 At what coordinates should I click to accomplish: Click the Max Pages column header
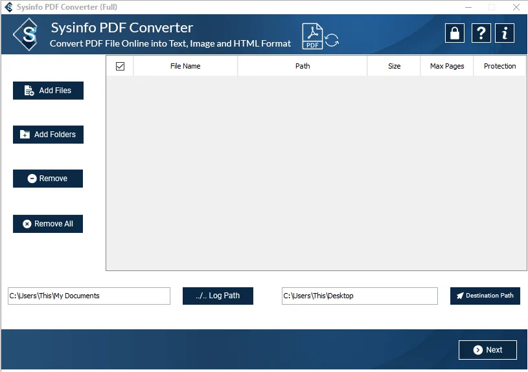447,66
